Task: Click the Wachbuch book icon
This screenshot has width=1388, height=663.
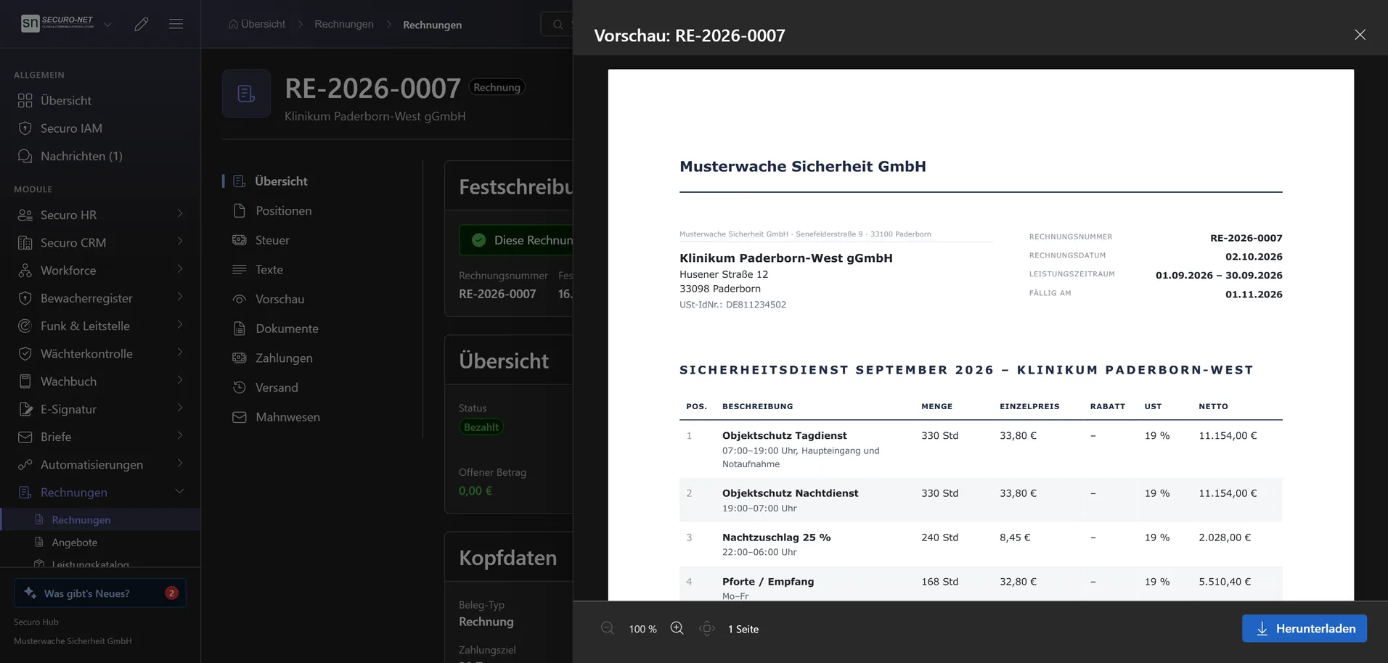Action: pos(25,382)
